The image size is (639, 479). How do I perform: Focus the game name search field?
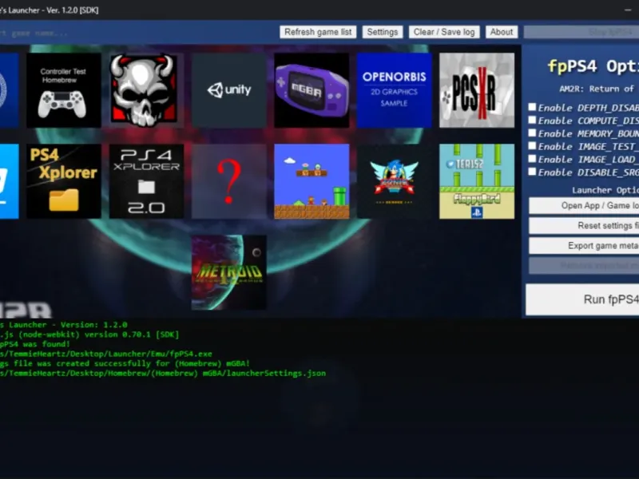click(137, 33)
